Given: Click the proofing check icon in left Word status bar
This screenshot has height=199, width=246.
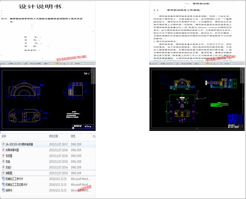Looking at the screenshot, I should [26, 63].
